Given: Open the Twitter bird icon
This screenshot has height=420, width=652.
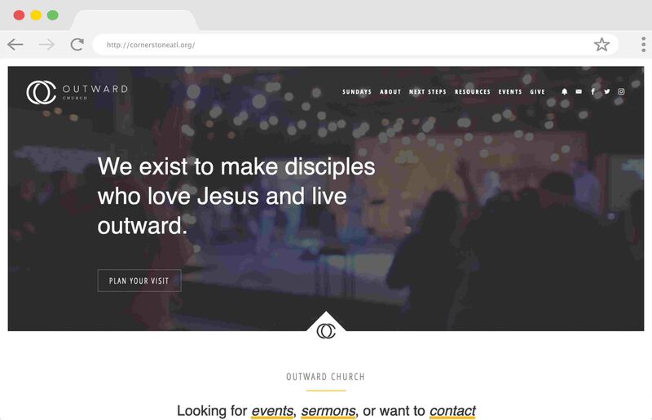Looking at the screenshot, I should coord(606,91).
